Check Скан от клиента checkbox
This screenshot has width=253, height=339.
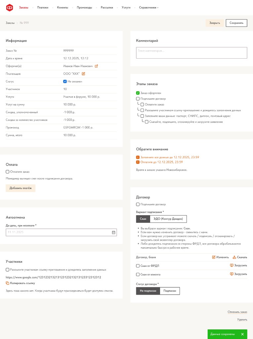pyautogui.click(x=138, y=274)
